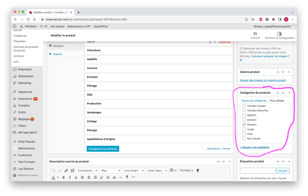Toggle bold formatting in the editor
This screenshot has height=196, width=308.
pos(64,177)
